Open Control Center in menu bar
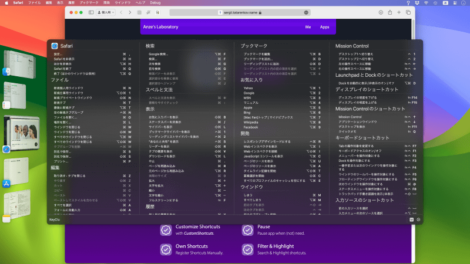Screen dimensions: 470x264 click(x=455, y=3)
